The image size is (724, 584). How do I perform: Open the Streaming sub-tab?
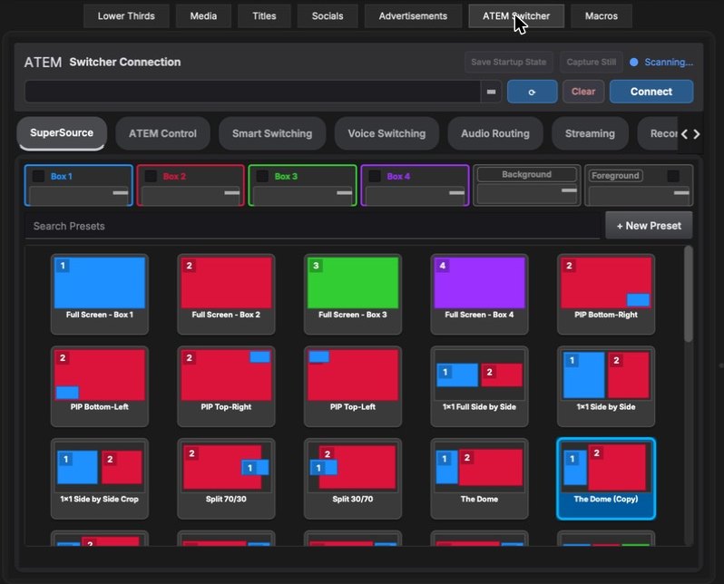tap(590, 133)
